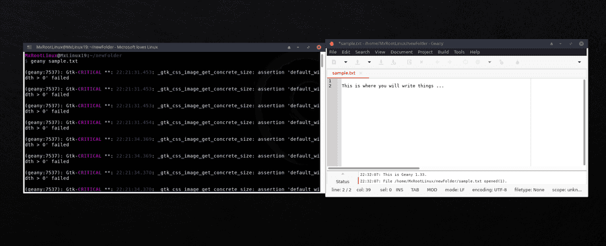
Task: Open the Build actions dropdown arrow
Action: pyautogui.click(x=490, y=62)
